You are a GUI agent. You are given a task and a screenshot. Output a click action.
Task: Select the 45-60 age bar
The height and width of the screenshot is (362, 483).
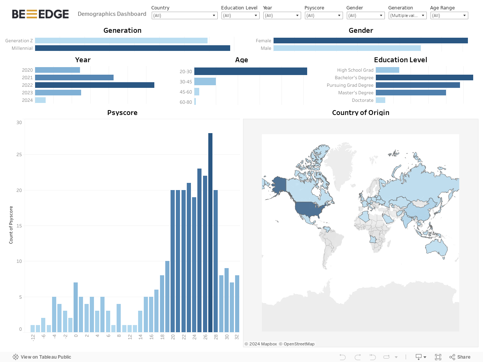[197, 92]
